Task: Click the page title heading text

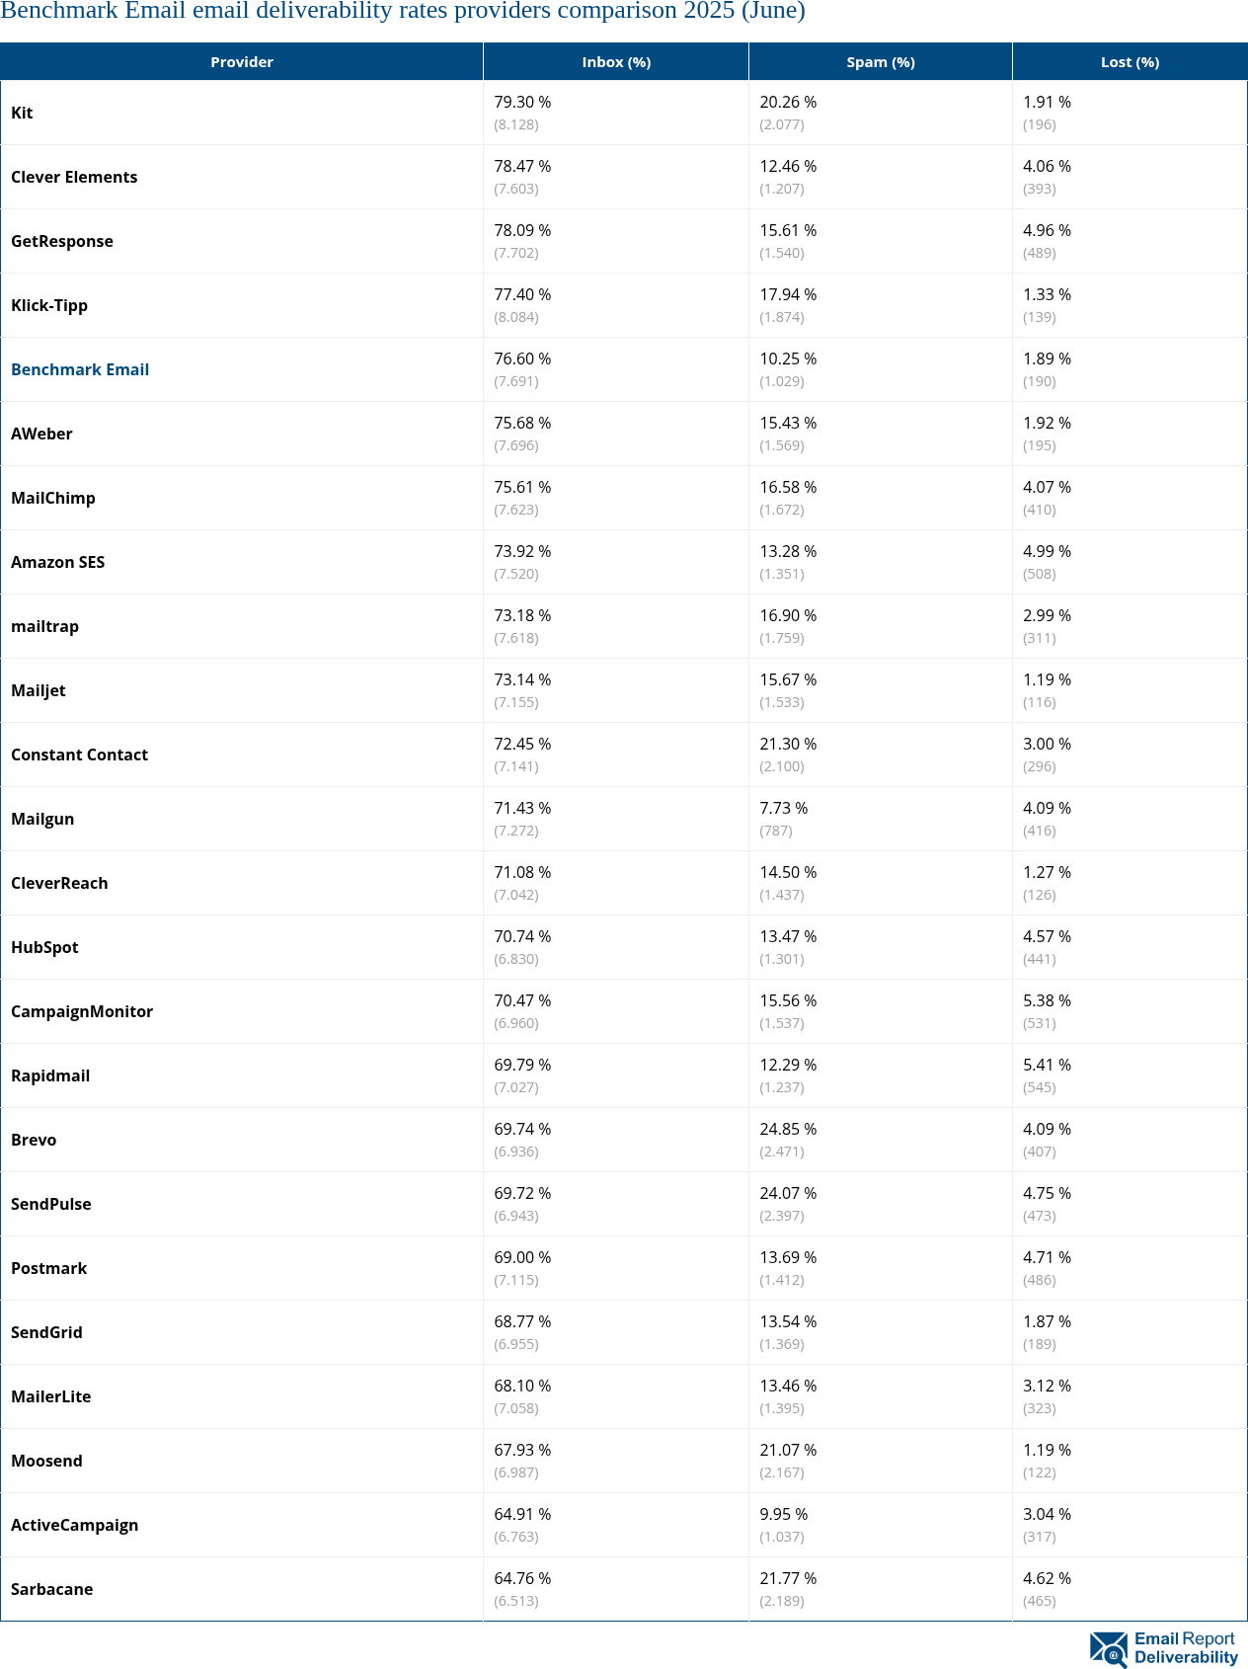Action: pos(403,12)
